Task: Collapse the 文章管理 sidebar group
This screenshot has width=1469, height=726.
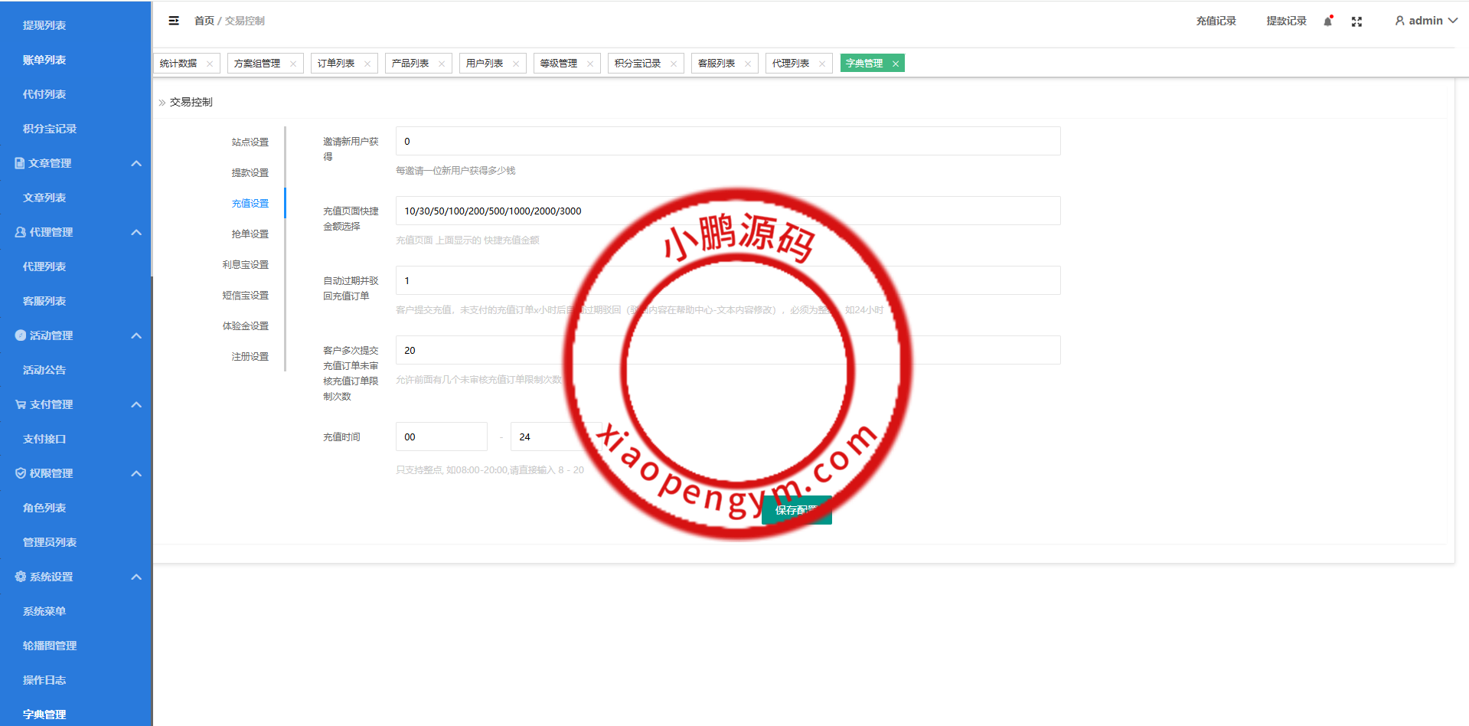Action: 136,163
